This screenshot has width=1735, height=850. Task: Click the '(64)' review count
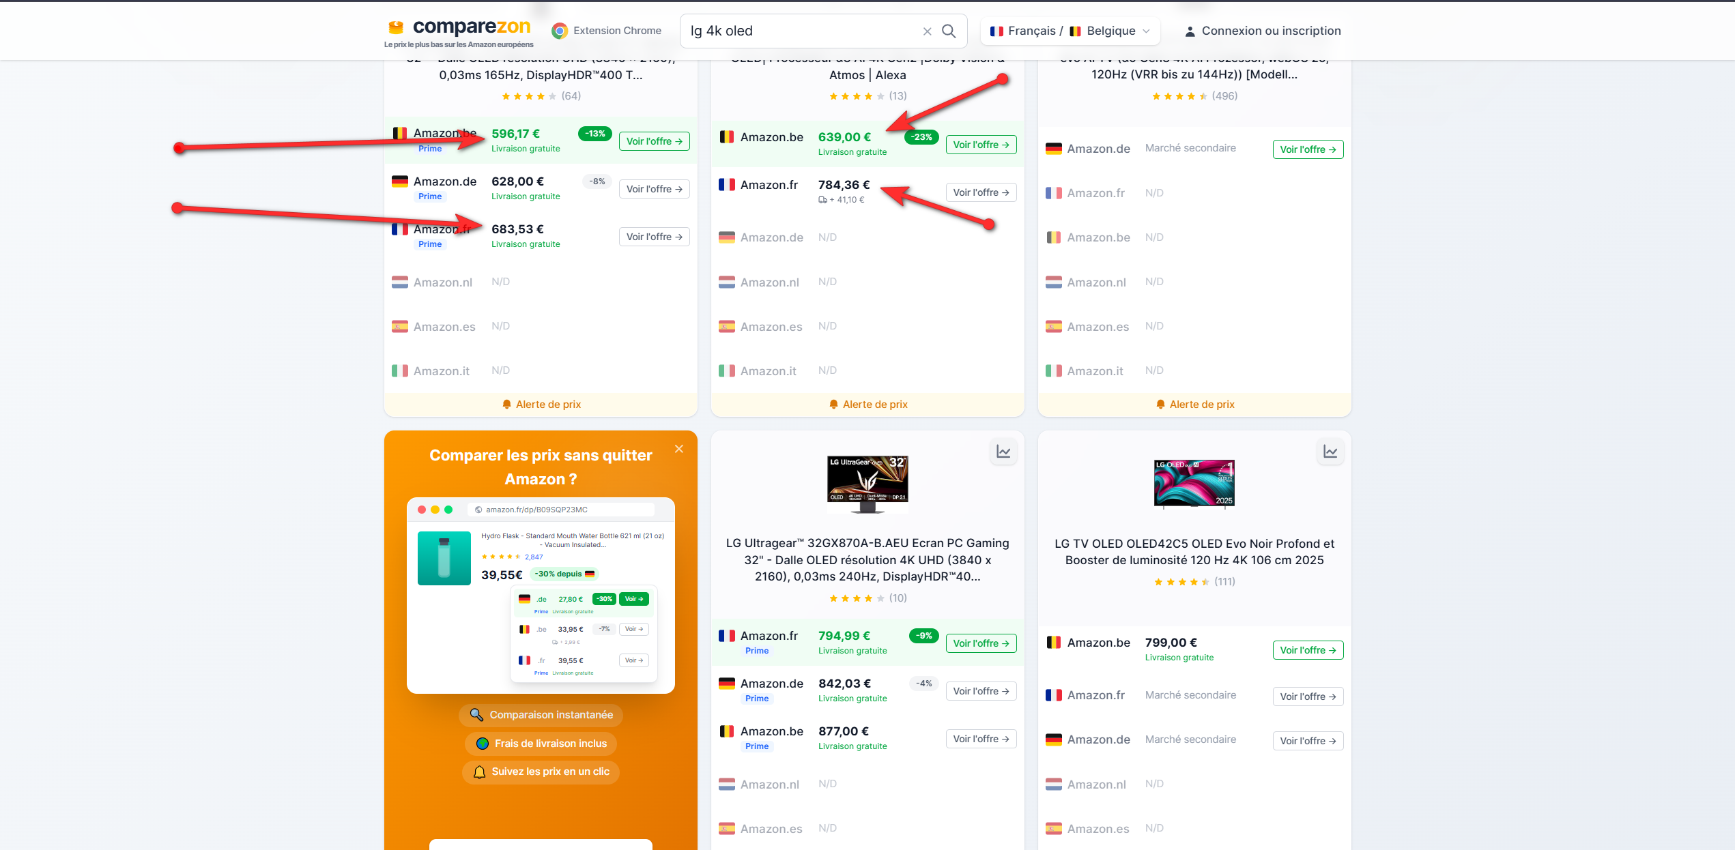click(571, 96)
